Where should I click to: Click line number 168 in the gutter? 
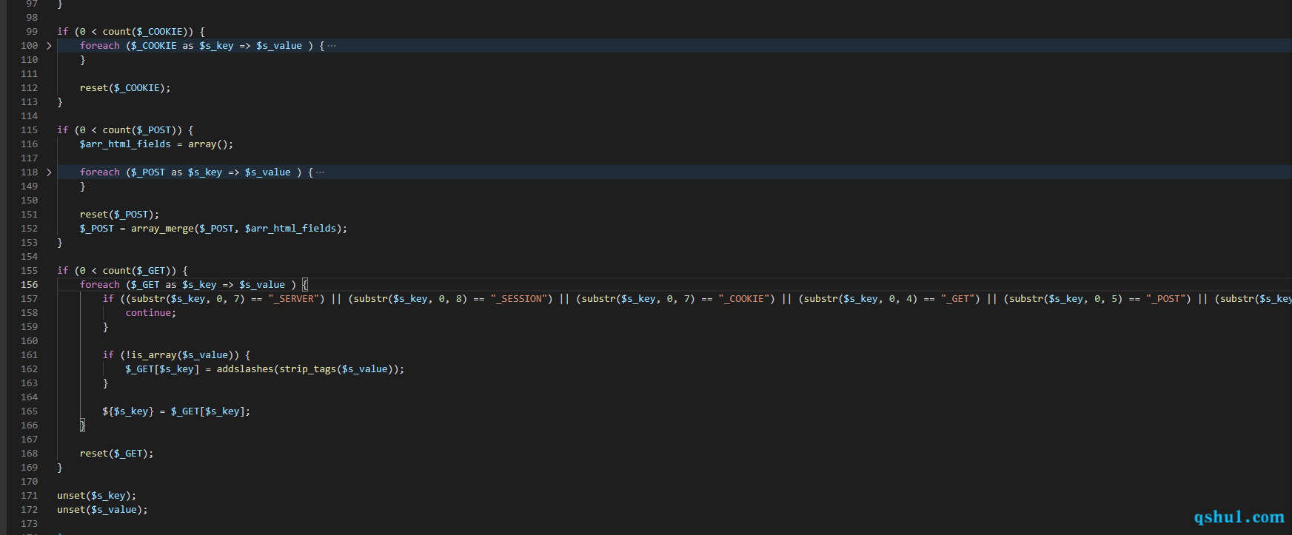(30, 454)
